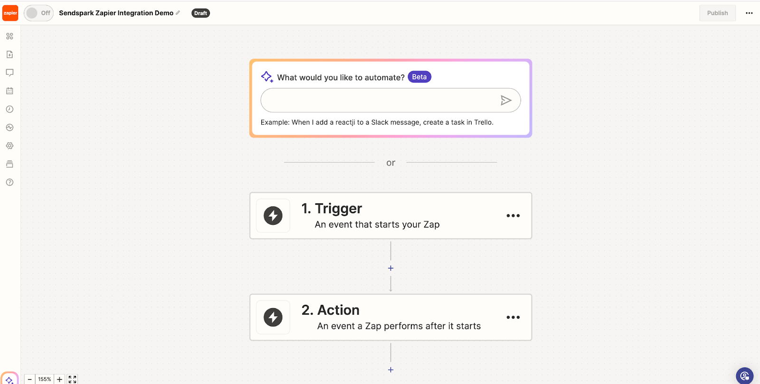Send the automation prompt with arrow icon

[x=506, y=100]
